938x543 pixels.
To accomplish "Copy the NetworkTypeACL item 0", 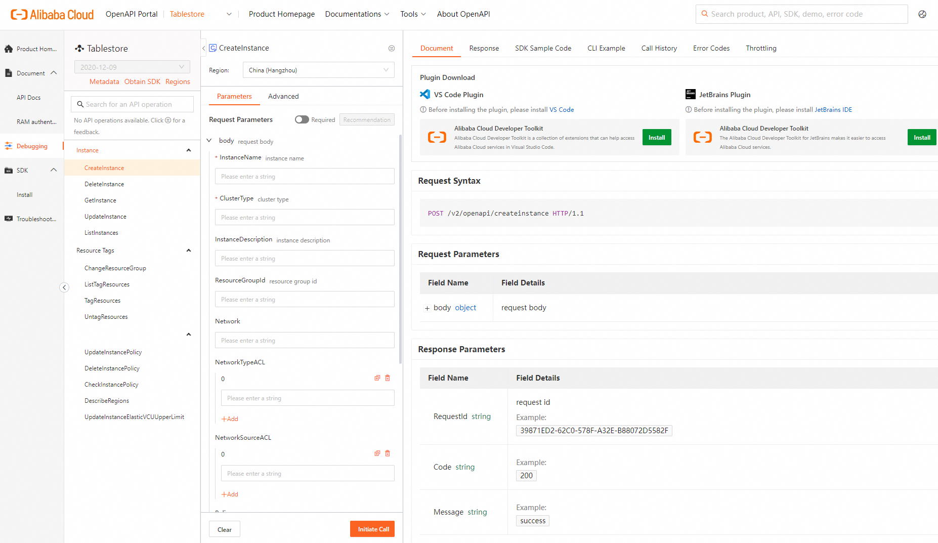I will pos(377,378).
